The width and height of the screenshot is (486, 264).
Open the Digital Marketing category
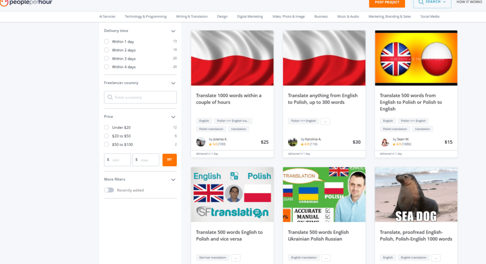pos(250,17)
